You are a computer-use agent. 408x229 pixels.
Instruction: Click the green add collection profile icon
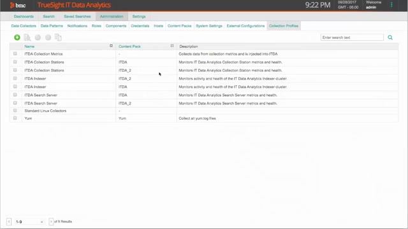17,38
